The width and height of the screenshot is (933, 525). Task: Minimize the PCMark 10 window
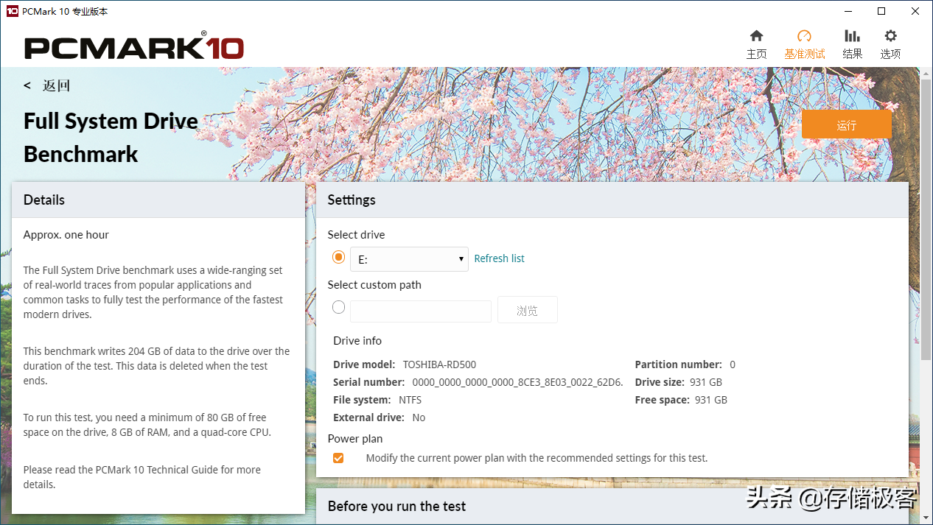[x=847, y=11]
